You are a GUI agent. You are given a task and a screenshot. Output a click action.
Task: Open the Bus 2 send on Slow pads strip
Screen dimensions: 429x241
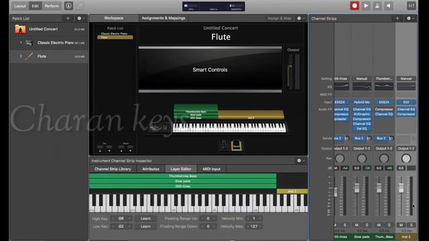359,139
